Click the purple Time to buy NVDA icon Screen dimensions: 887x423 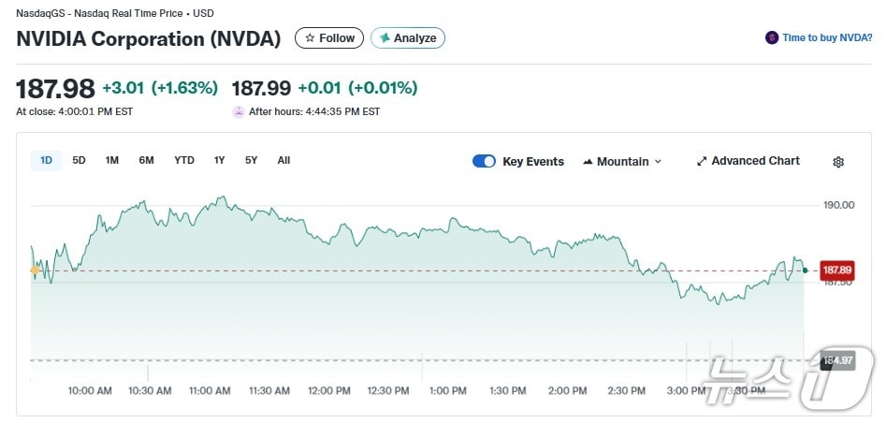pyautogui.click(x=772, y=38)
